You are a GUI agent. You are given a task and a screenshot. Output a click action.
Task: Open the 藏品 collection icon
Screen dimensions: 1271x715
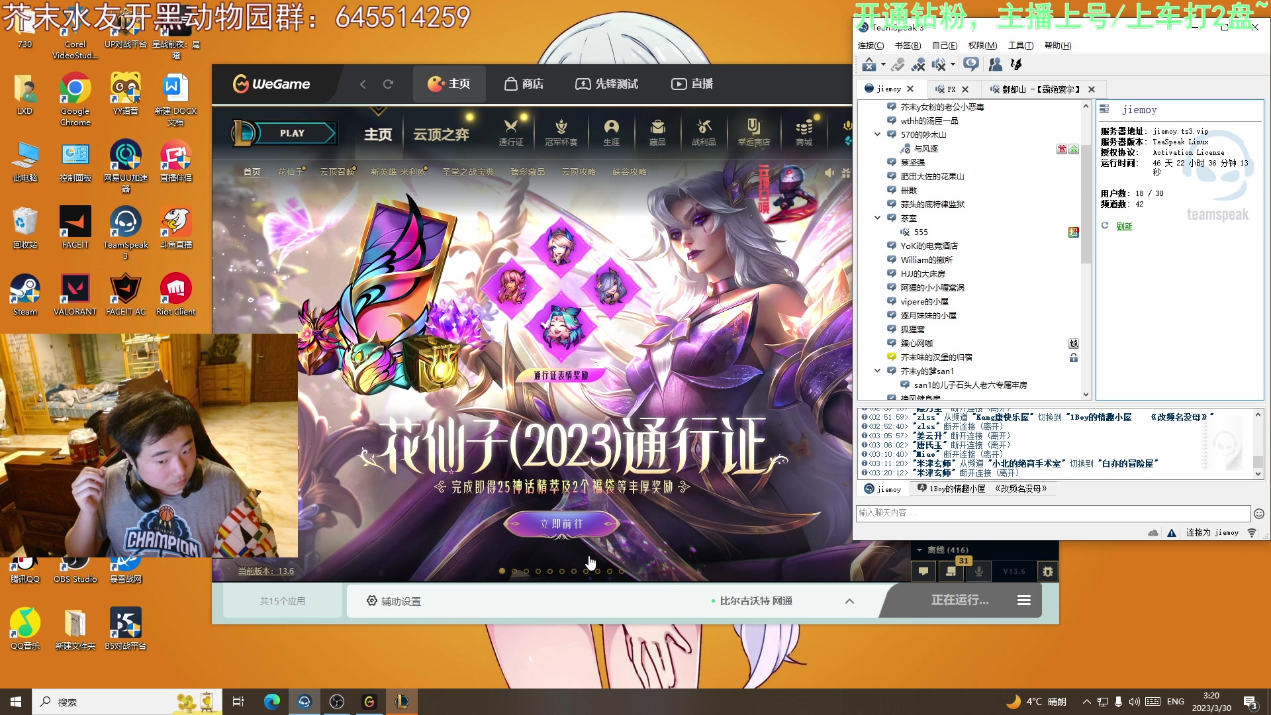click(x=657, y=133)
